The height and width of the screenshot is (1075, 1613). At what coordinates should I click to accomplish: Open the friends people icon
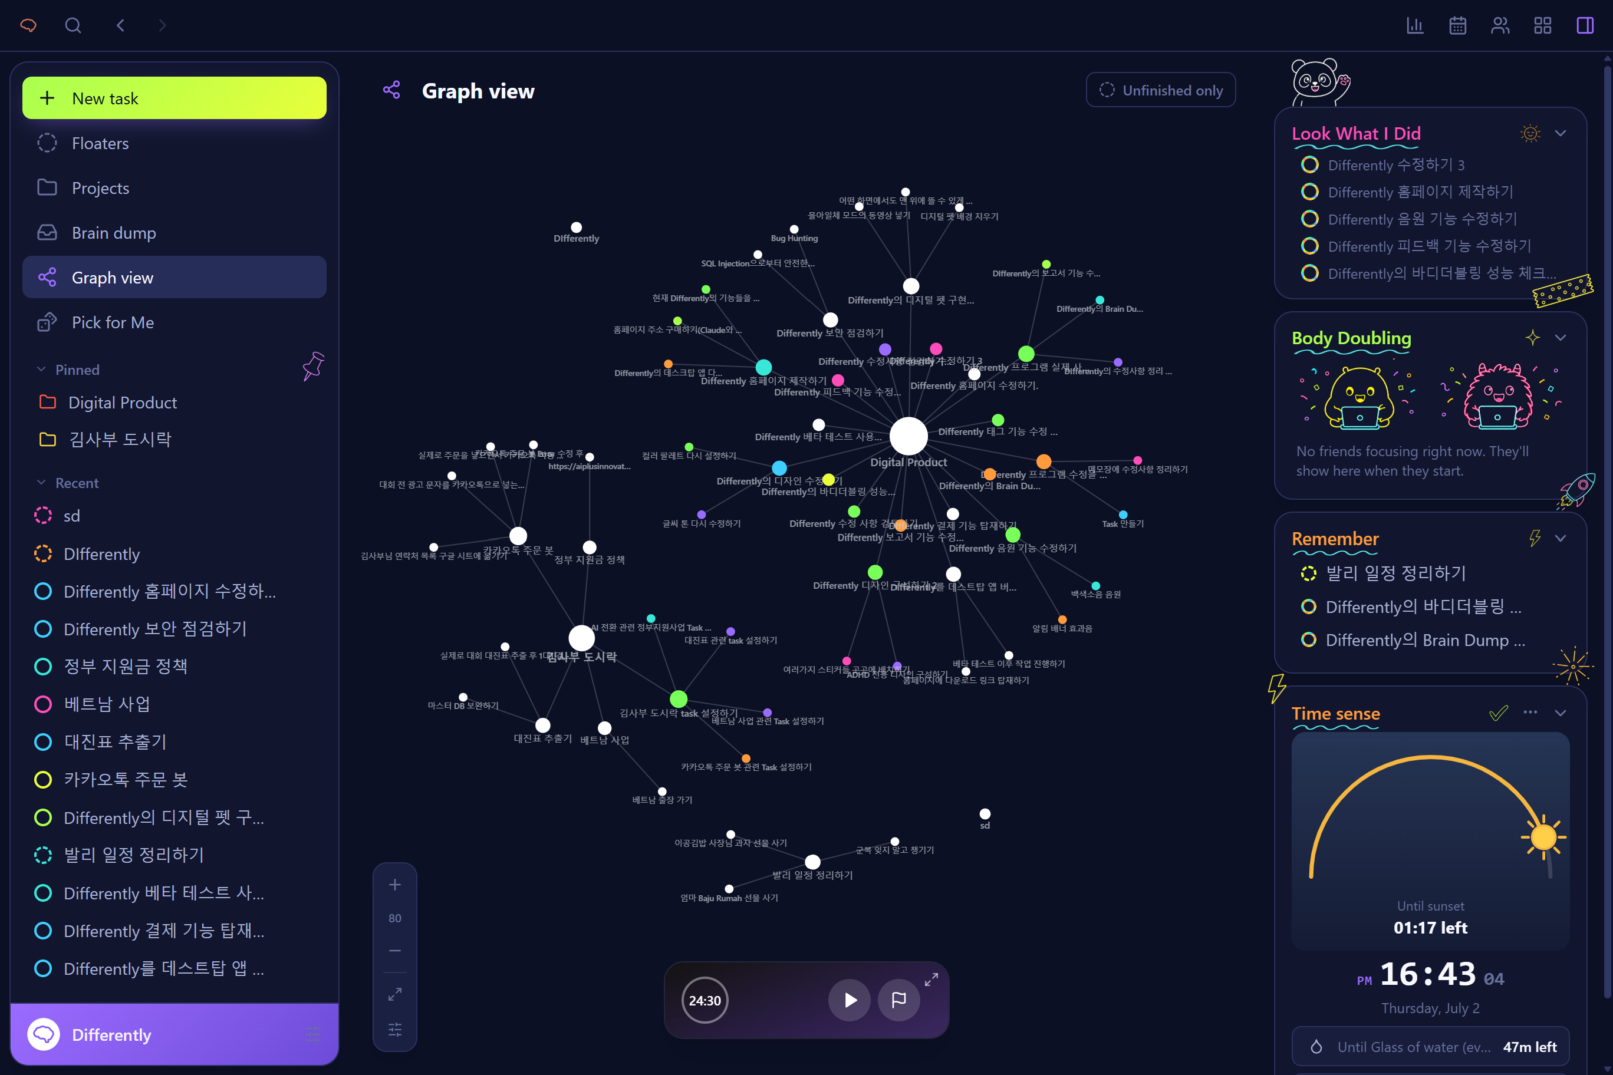[1500, 25]
